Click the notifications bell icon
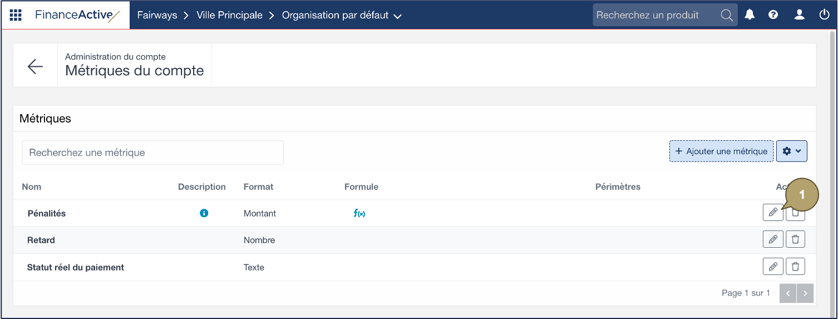The width and height of the screenshot is (838, 319). pos(750,15)
